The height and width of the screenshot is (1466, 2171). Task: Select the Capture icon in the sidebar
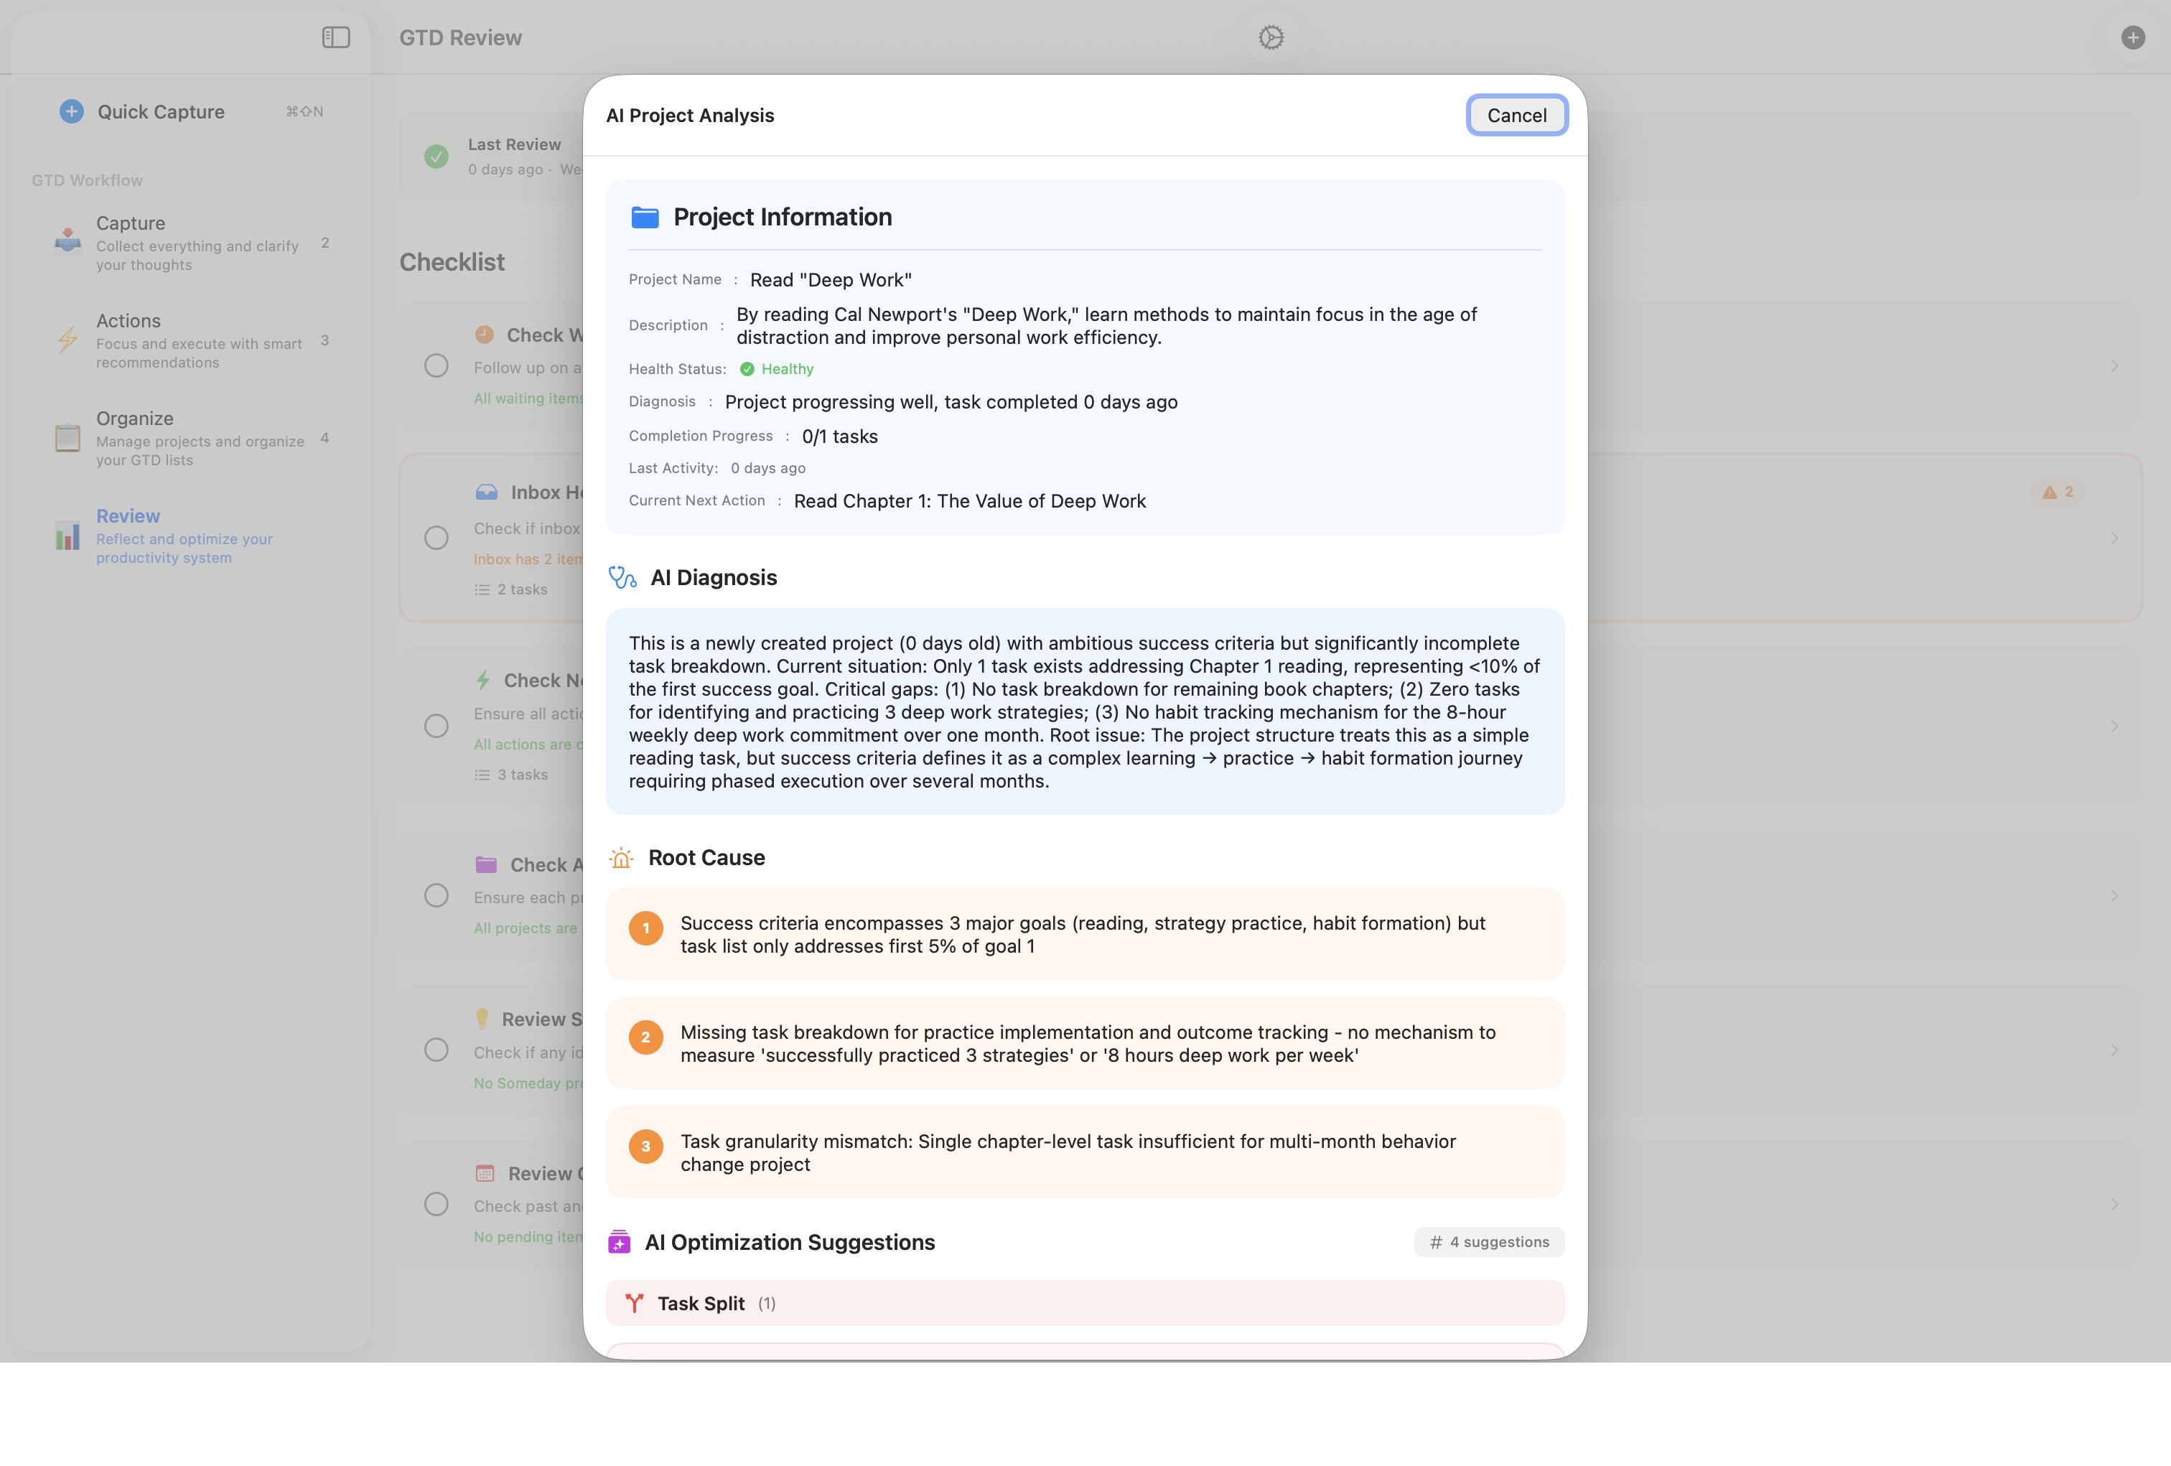(67, 241)
